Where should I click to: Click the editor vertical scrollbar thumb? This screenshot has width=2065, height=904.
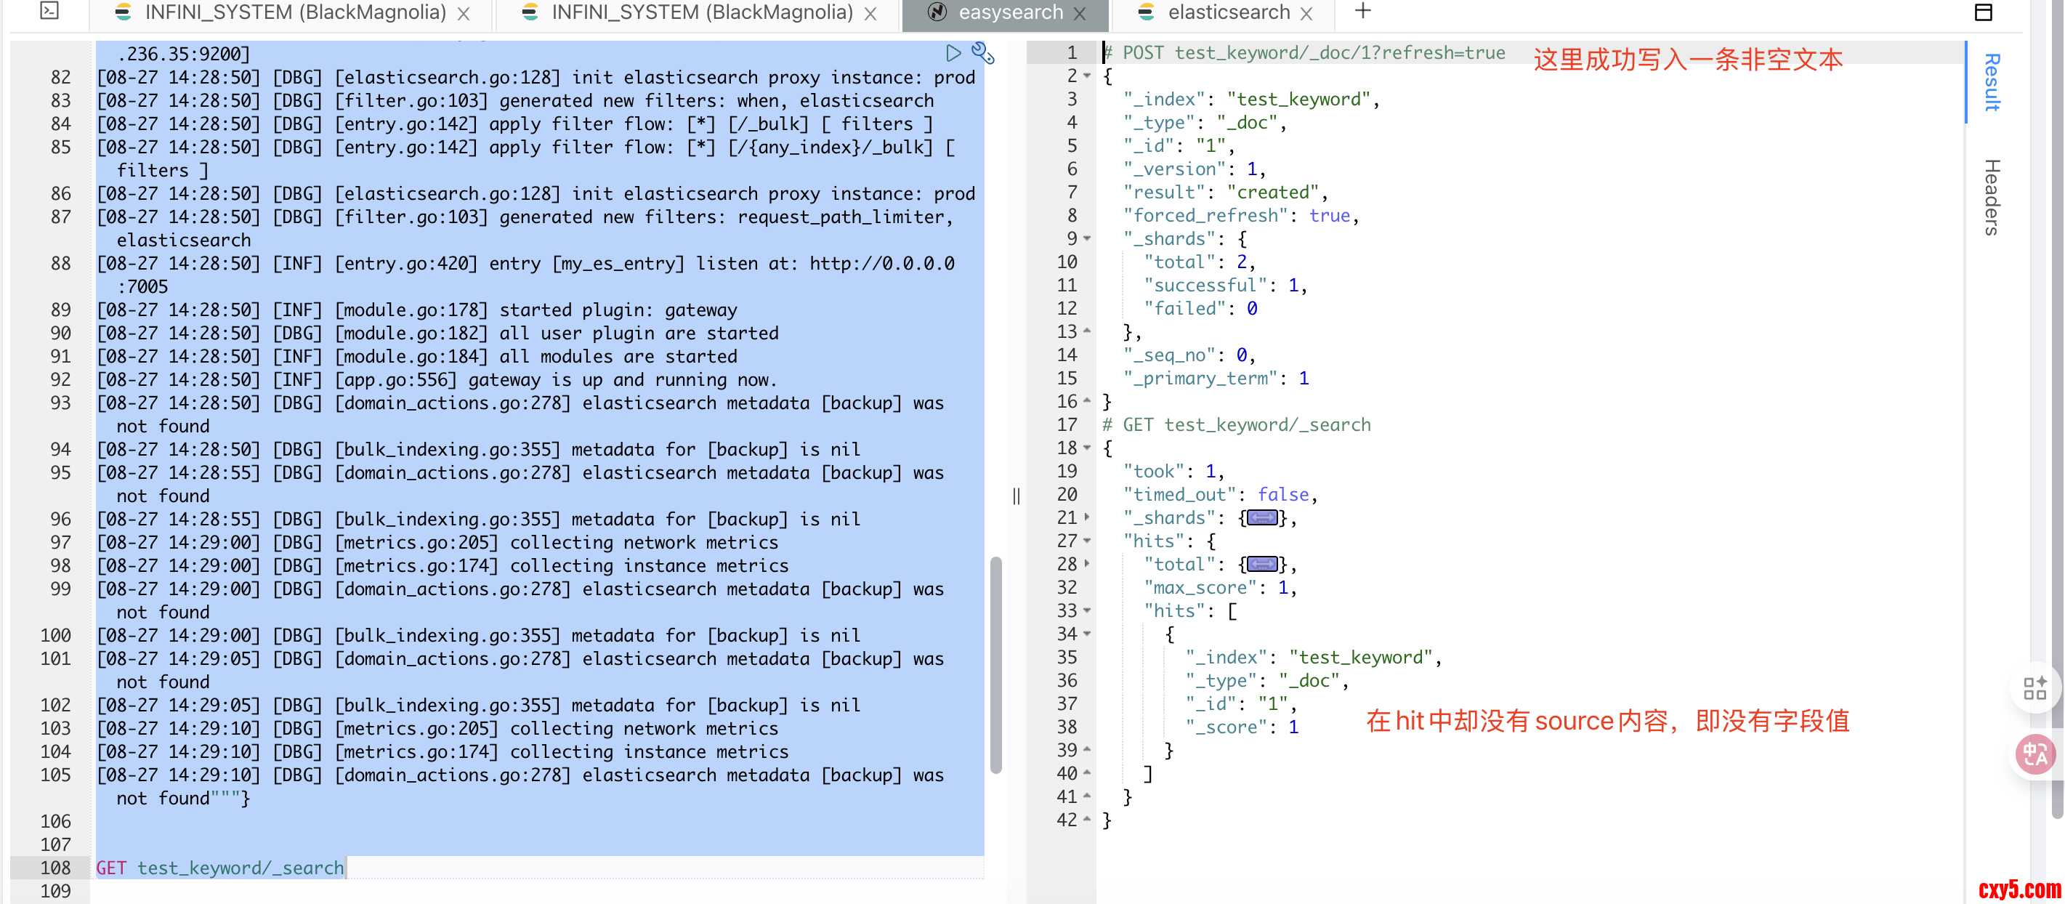coord(995,665)
